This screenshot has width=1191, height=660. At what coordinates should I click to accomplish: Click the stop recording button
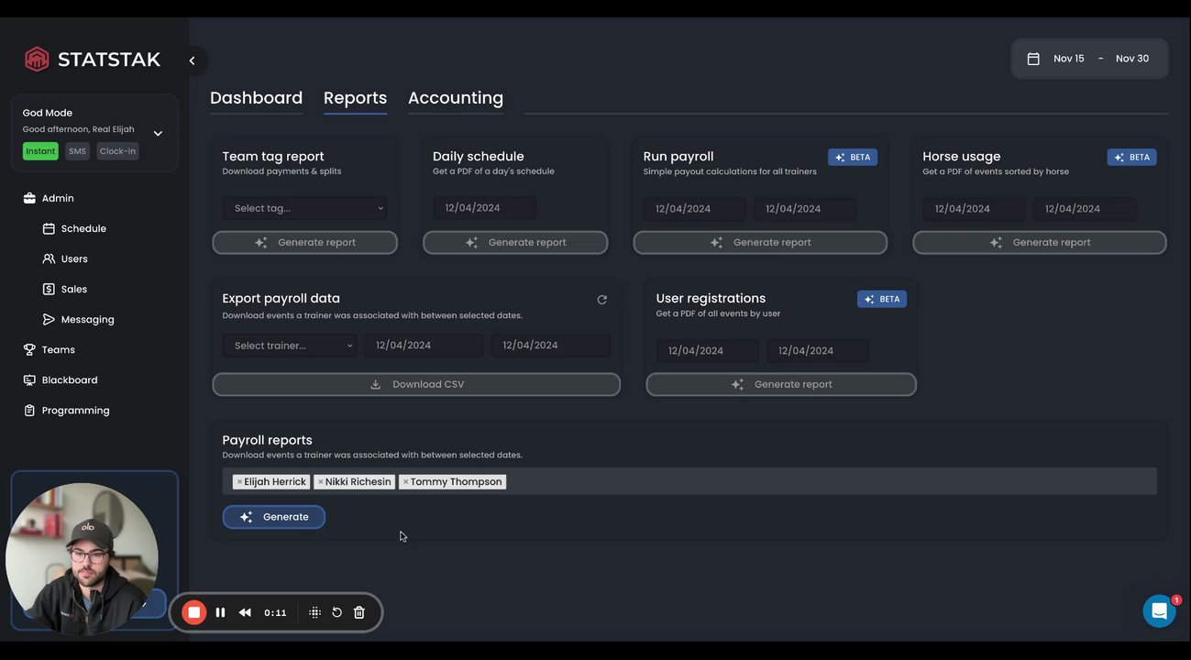[x=193, y=612]
